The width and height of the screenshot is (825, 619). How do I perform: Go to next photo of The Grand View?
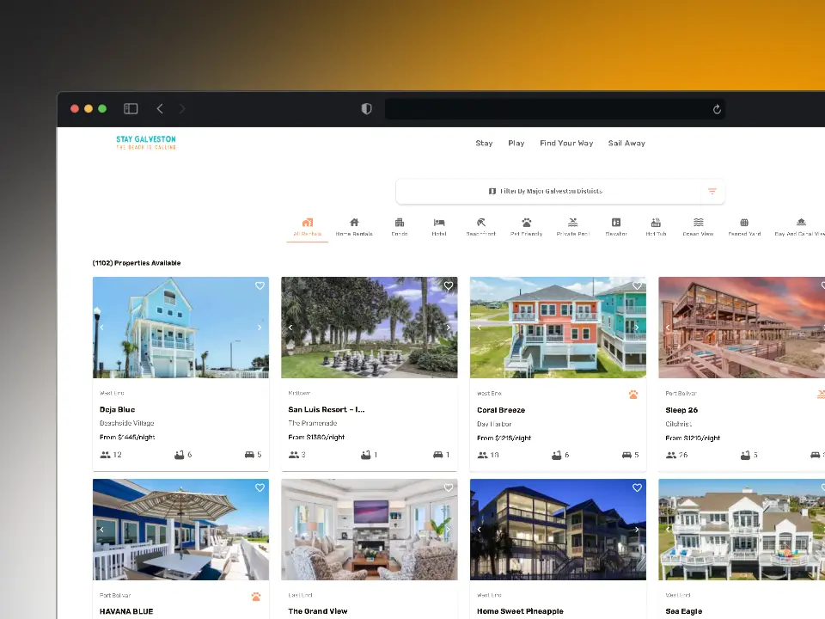click(449, 530)
